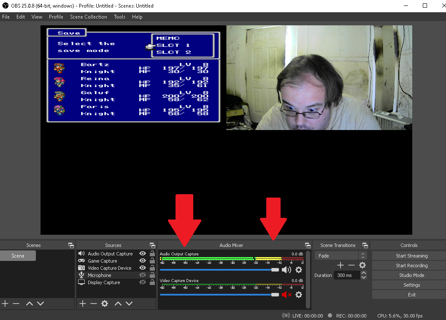Open the Help menu
Image resolution: width=446 pixels, height=320 pixels.
[137, 17]
